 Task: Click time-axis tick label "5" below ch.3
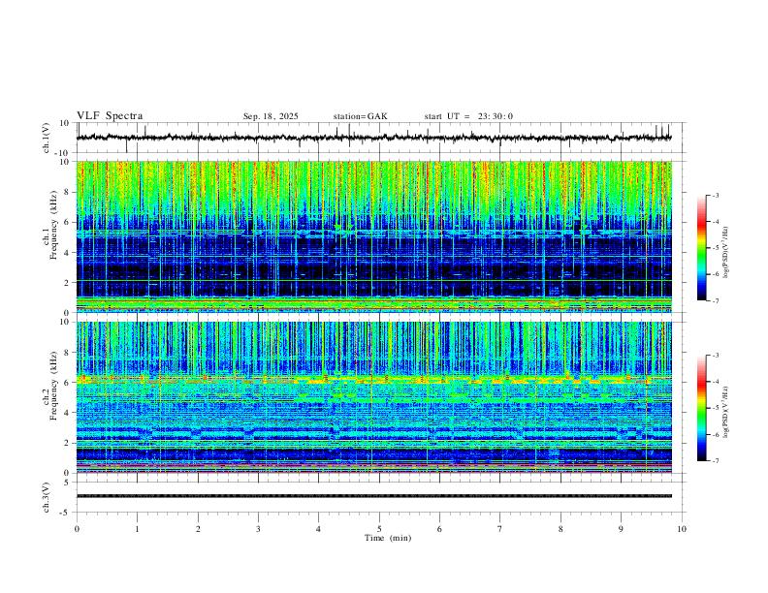pos(379,529)
